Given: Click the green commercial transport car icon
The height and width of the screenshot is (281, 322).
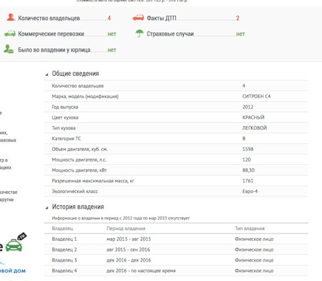Looking at the screenshot, I should [10, 34].
